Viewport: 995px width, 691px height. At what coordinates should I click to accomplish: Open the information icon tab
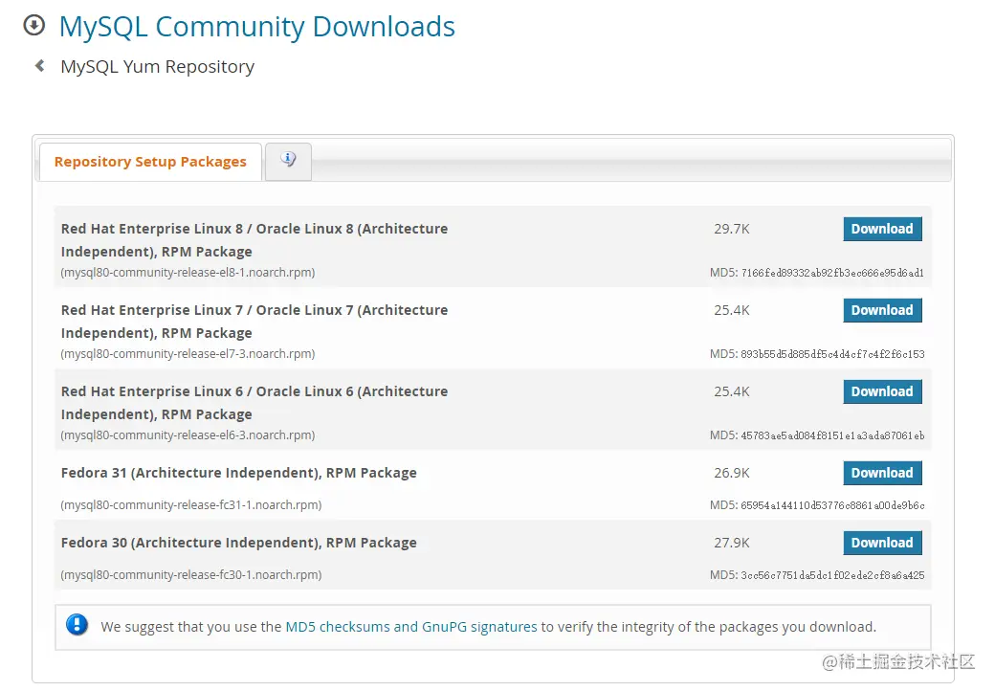(x=288, y=161)
